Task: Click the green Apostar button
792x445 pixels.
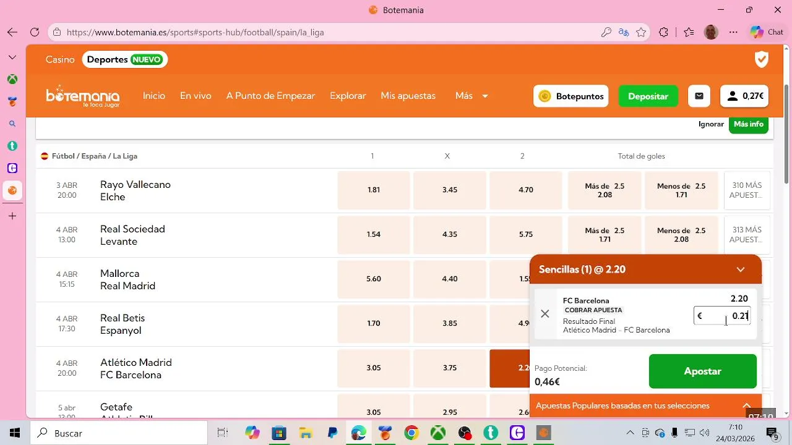Action: (702, 371)
